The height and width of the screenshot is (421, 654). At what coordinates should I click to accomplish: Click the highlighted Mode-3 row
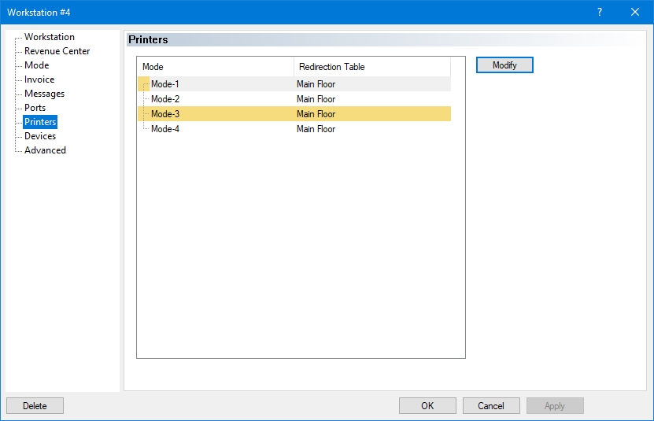click(x=165, y=114)
